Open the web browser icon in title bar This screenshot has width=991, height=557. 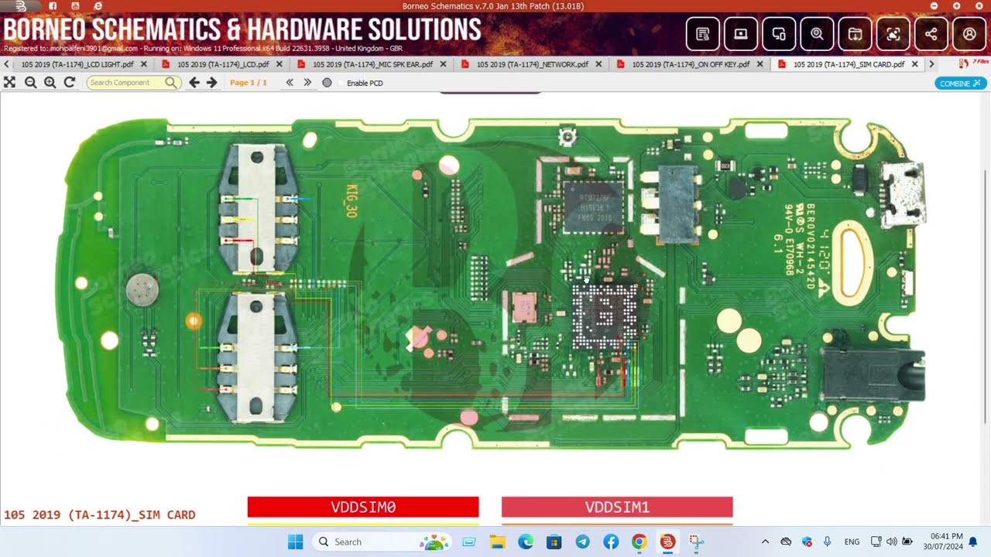pyautogui.click(x=98, y=5)
